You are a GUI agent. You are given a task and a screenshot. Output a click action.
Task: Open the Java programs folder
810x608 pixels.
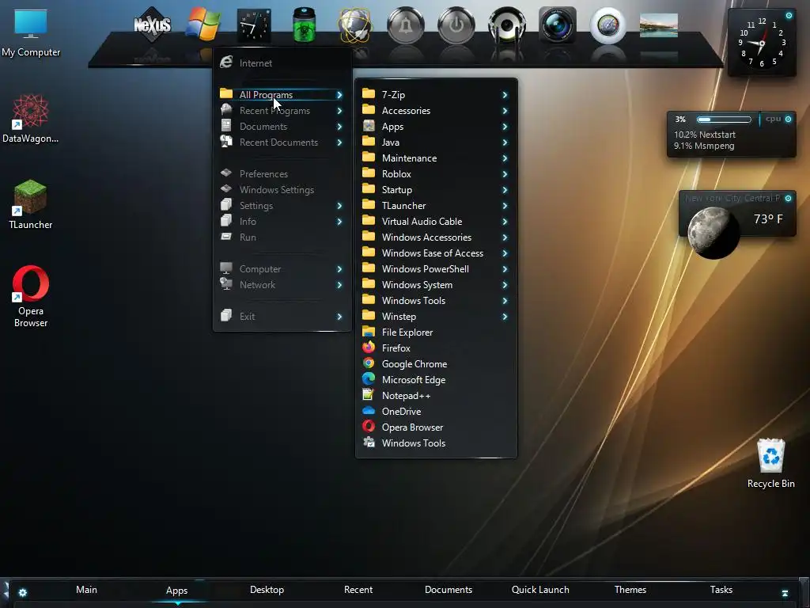click(x=436, y=142)
